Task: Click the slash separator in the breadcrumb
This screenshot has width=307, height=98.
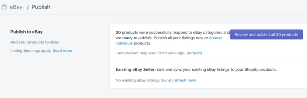Action: click(28, 7)
